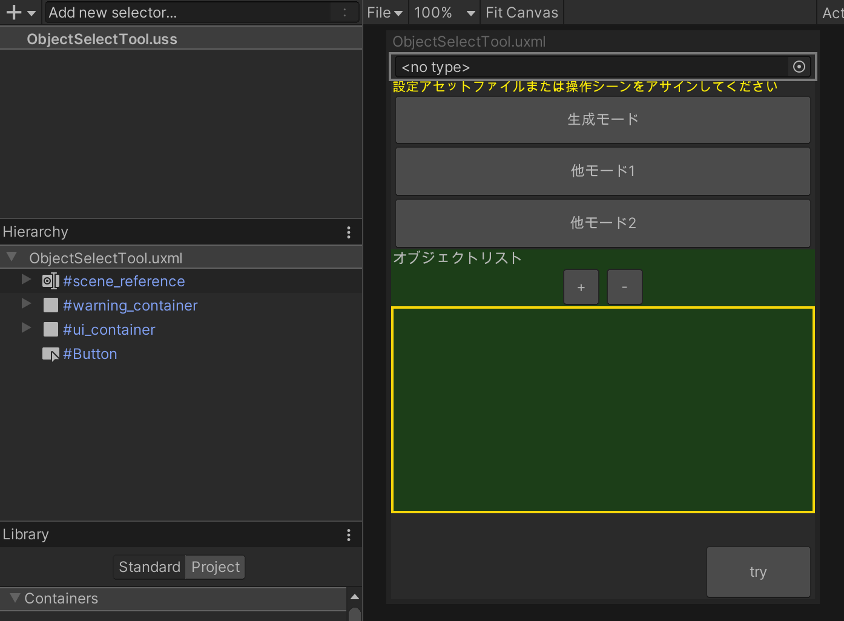Viewport: 844px width, 621px height.
Task: Click the ObjectSelectTool.uxml canvas title
Action: tap(469, 42)
